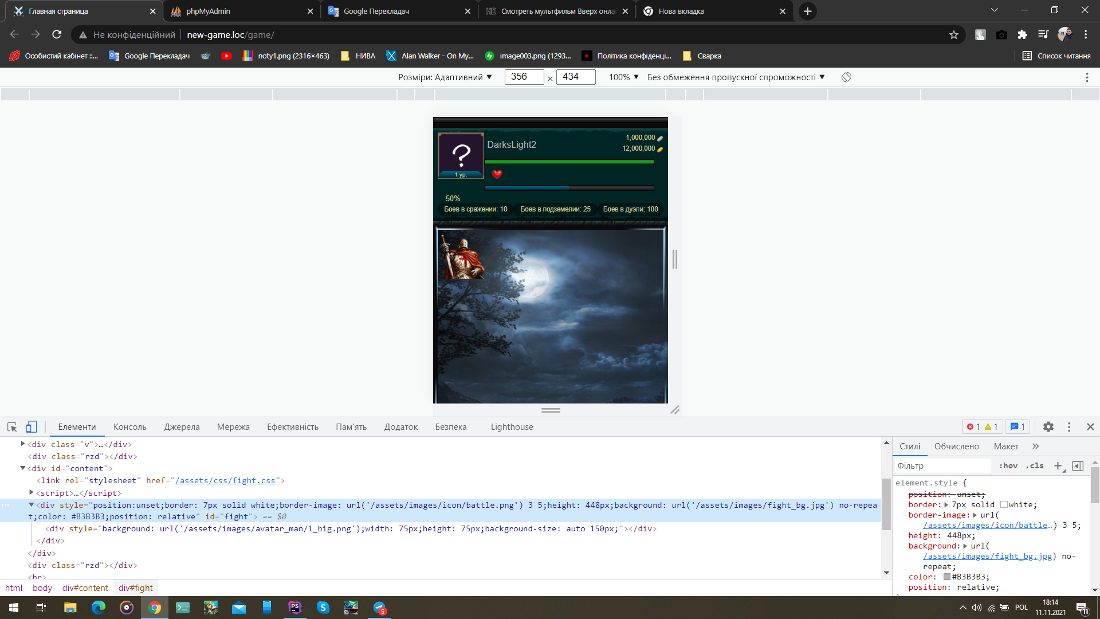Viewport: 1100px width, 619px height.
Task: Open DevTools settings gear
Action: pyautogui.click(x=1048, y=427)
